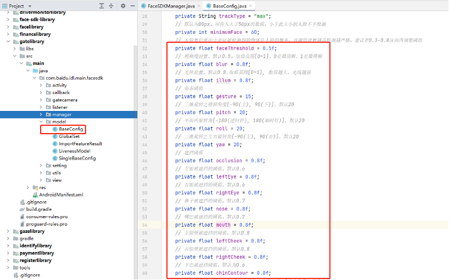Viewport: 449px width, 280px height.
Task: Click the faceThreshold variable in code
Action: pos(235,49)
